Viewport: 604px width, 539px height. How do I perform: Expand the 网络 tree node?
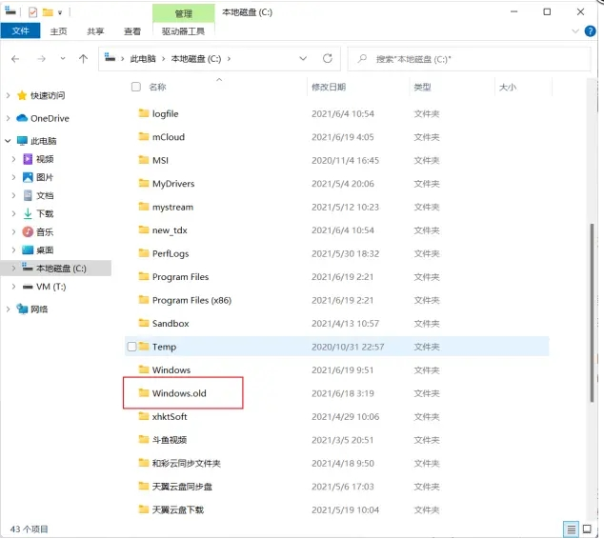point(9,309)
